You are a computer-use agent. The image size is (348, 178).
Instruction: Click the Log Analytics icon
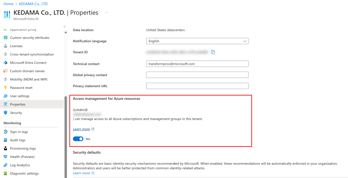click(x=5, y=165)
